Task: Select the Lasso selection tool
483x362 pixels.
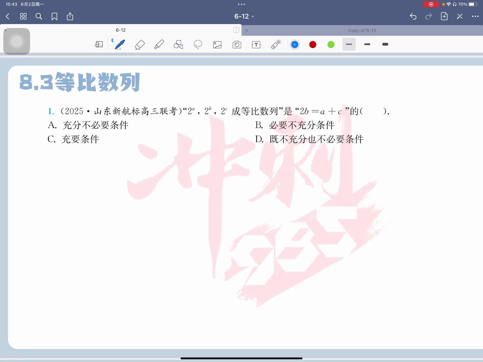Action: [x=198, y=44]
